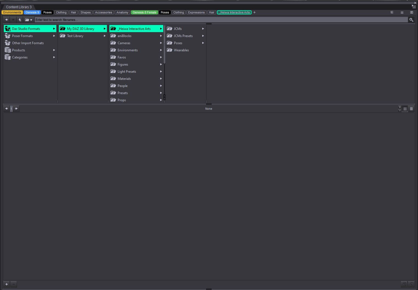Switch results to list view

(x=411, y=109)
